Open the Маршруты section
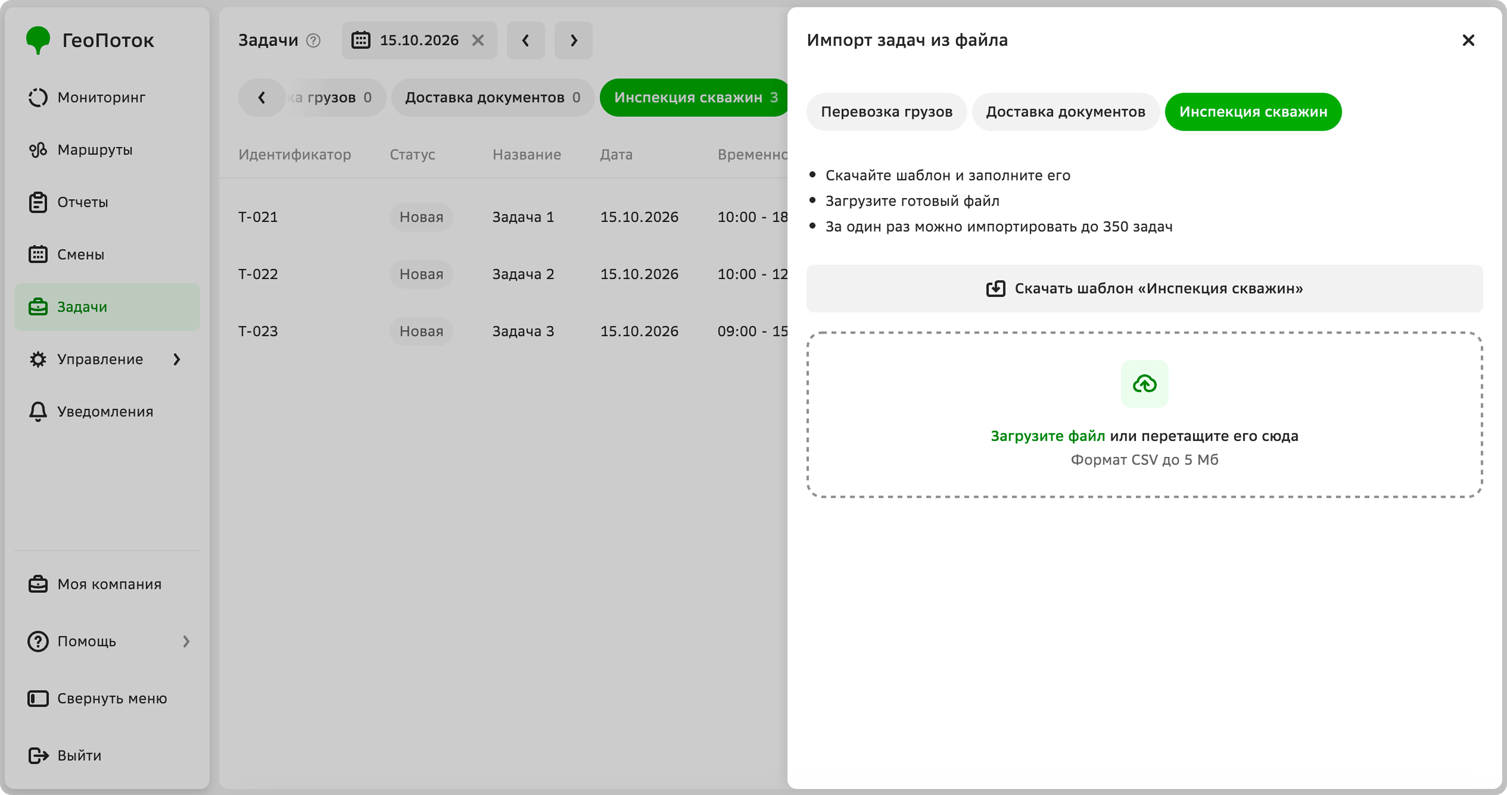 (x=107, y=150)
